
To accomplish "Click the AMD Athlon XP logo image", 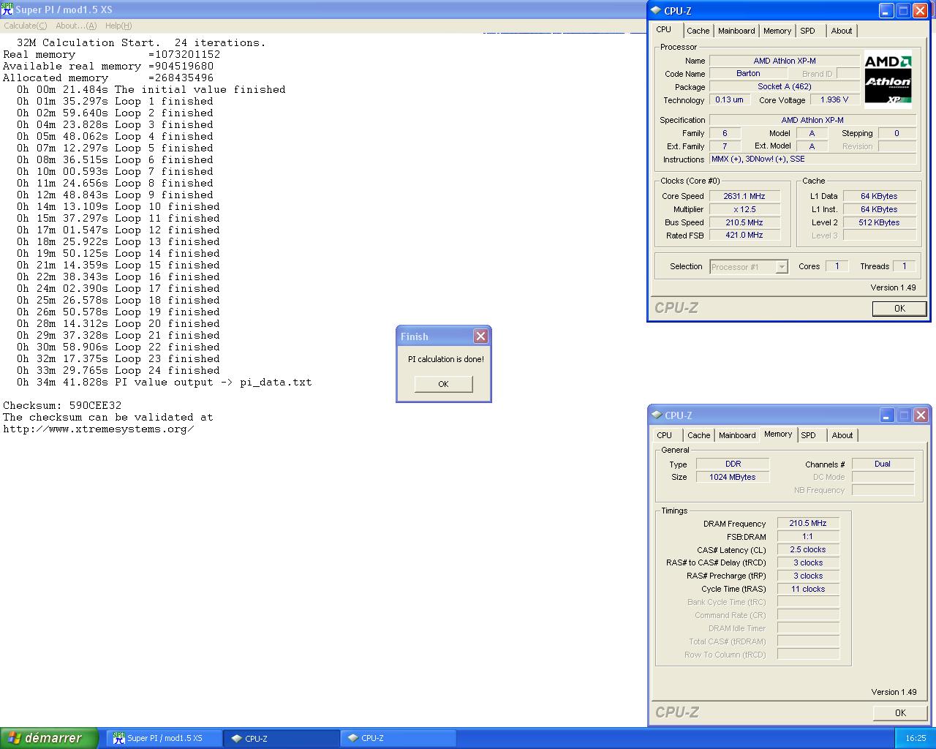I will click(888, 80).
